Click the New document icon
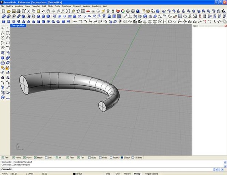Screen dimensions: 227x175 (x=3, y=11)
